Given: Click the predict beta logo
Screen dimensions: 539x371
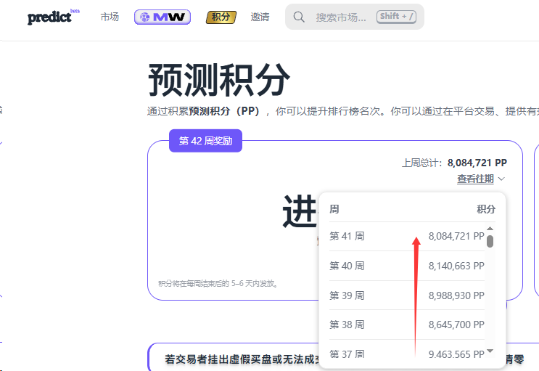Looking at the screenshot, I should (x=54, y=17).
